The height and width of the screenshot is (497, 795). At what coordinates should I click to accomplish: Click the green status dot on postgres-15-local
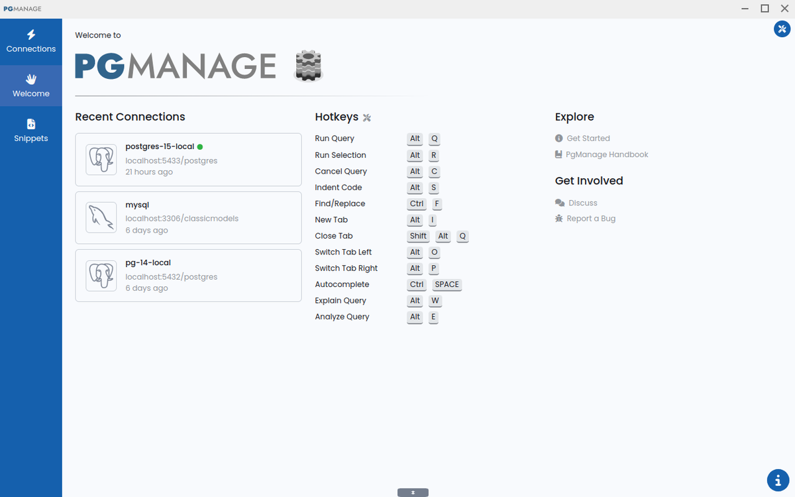(200, 146)
